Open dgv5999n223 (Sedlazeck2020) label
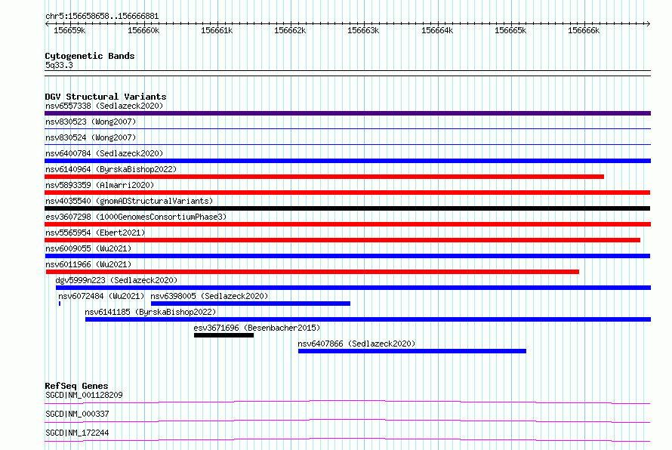This screenshot has width=672, height=450. [116, 280]
